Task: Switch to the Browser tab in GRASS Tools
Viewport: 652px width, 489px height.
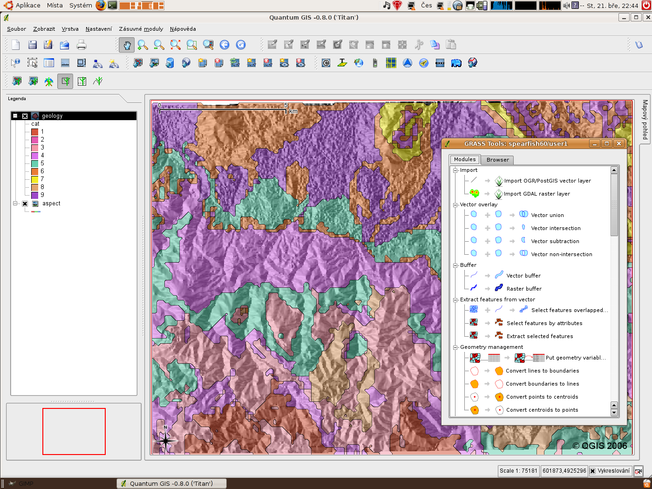Action: 497,160
